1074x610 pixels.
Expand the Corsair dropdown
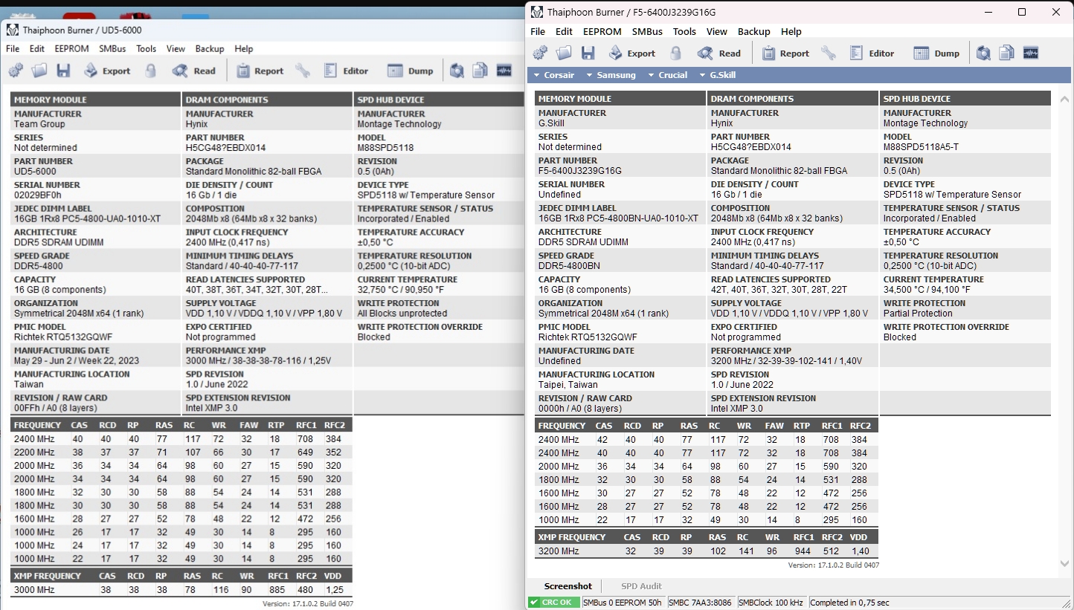pos(554,75)
